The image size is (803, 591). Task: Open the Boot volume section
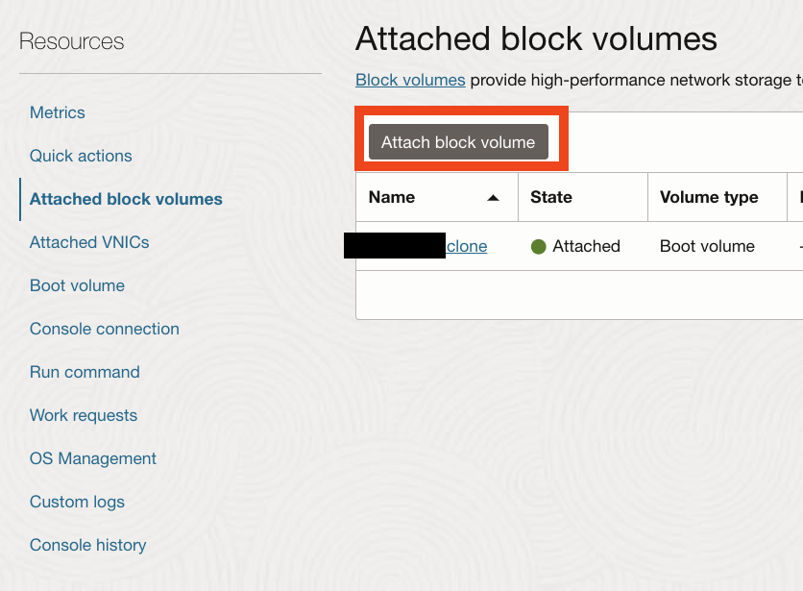[78, 285]
